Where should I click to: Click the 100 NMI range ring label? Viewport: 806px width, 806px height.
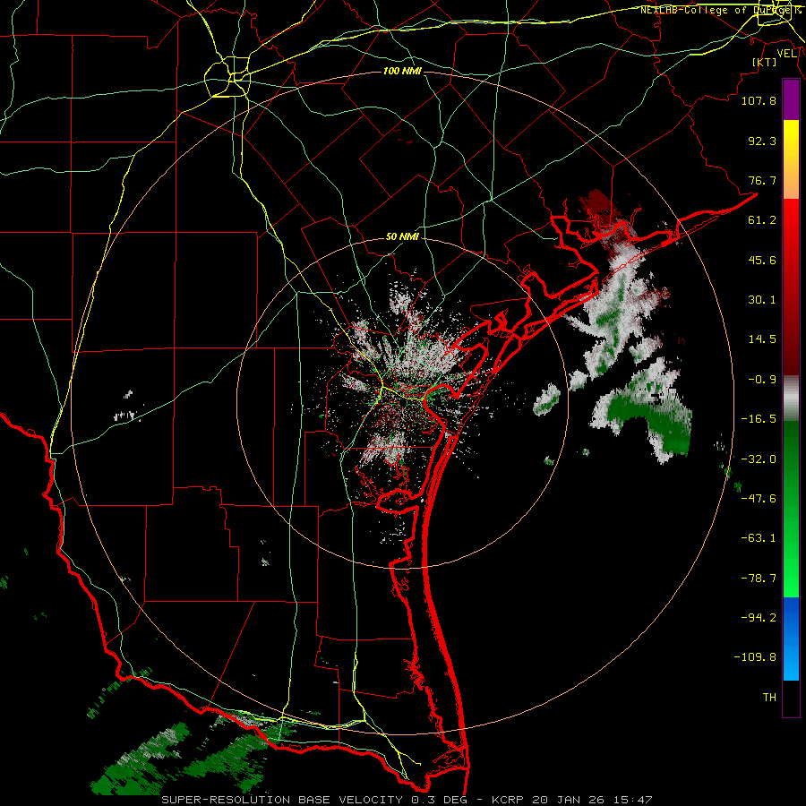[402, 71]
